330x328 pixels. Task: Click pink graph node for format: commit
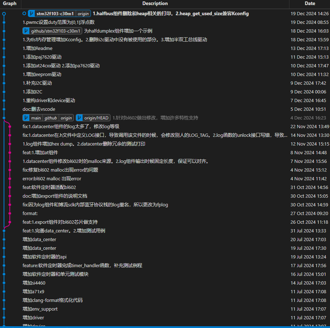click(x=10, y=213)
